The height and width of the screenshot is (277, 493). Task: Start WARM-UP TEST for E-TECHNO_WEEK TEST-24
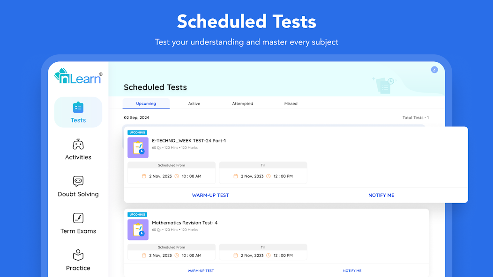click(210, 195)
